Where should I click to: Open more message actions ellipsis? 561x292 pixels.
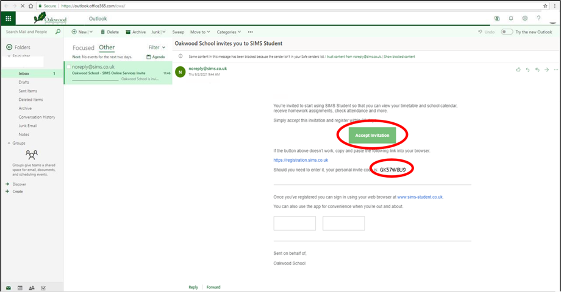click(556, 69)
